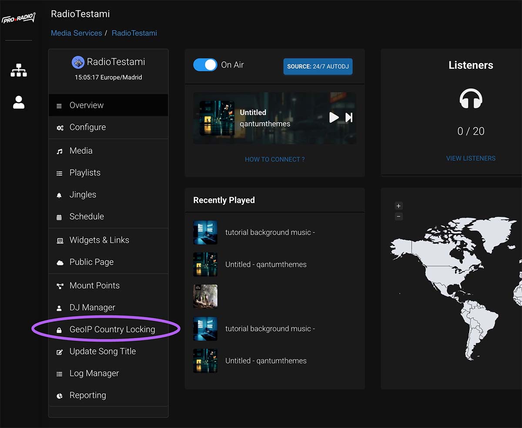Viewport: 522px width, 428px height.
Task: Open the Schedule sidebar item
Action: [x=87, y=216]
